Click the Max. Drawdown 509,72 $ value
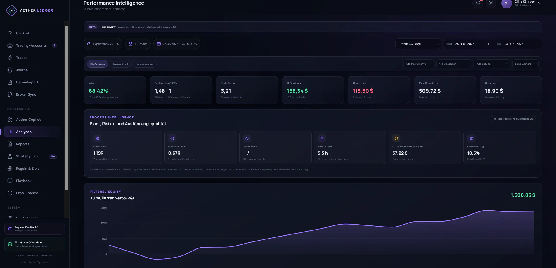The image size is (556, 268). click(x=430, y=91)
